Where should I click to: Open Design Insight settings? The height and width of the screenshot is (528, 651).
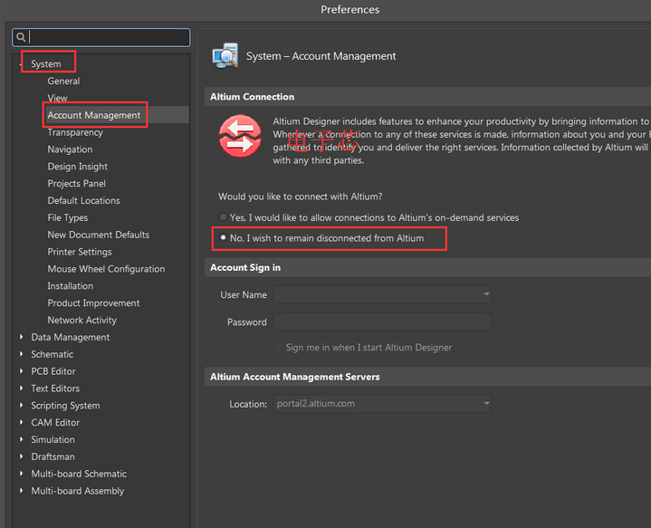[77, 167]
